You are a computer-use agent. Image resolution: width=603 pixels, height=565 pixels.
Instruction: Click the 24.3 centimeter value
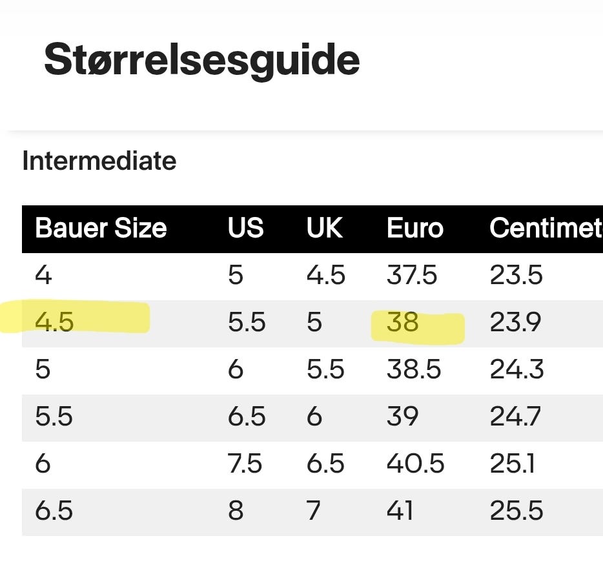pos(516,369)
